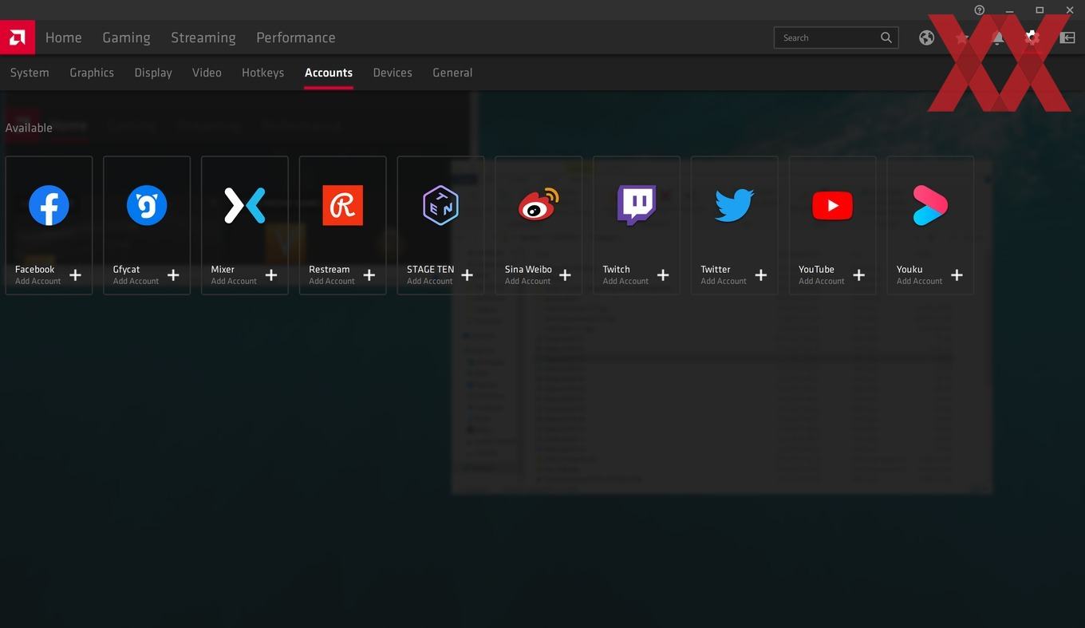Click Add Account under YouTube
1085x628 pixels.
point(822,281)
